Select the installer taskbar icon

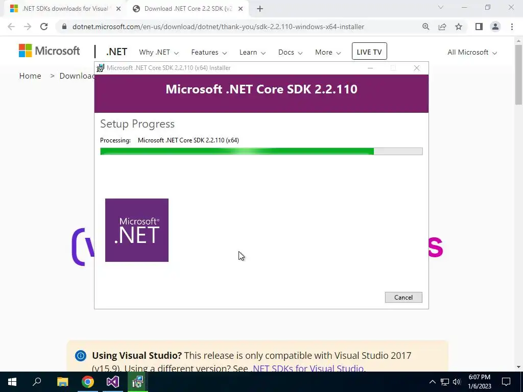[x=138, y=382]
